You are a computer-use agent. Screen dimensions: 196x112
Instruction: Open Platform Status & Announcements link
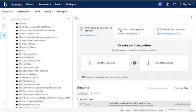click(148, 110)
